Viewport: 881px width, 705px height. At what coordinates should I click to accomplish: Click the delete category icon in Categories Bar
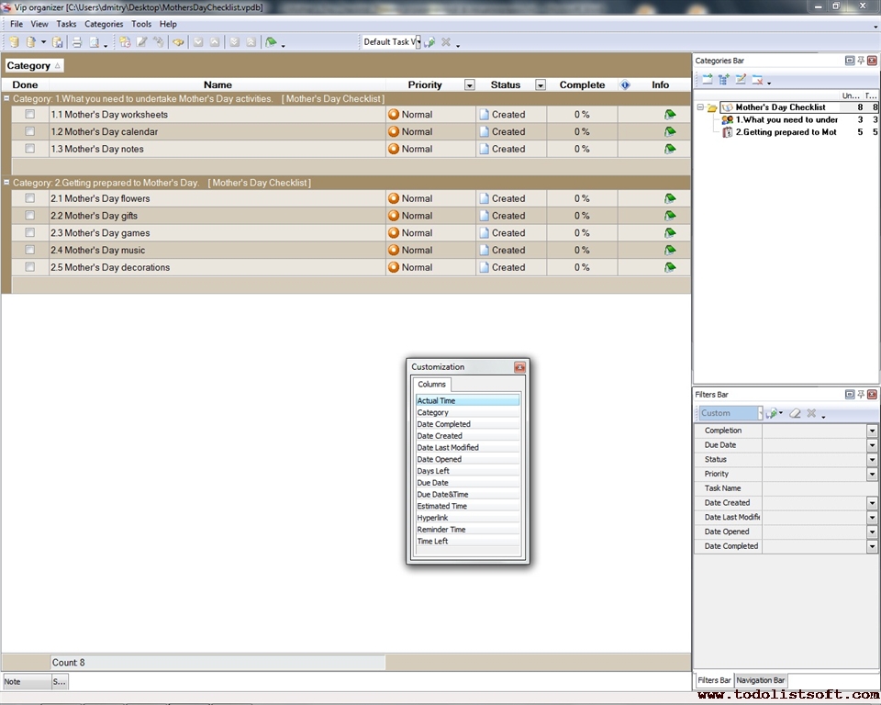click(758, 80)
